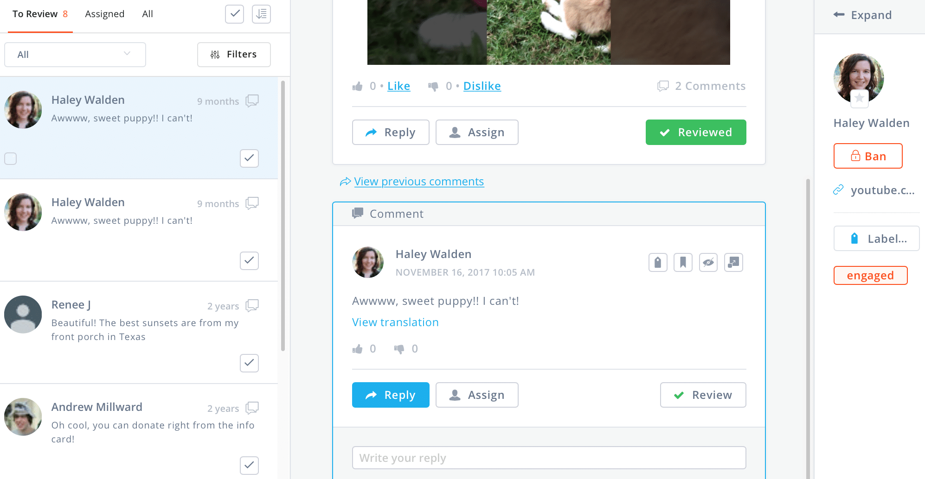Click the star badge on Haley's profile photo

coord(859,98)
